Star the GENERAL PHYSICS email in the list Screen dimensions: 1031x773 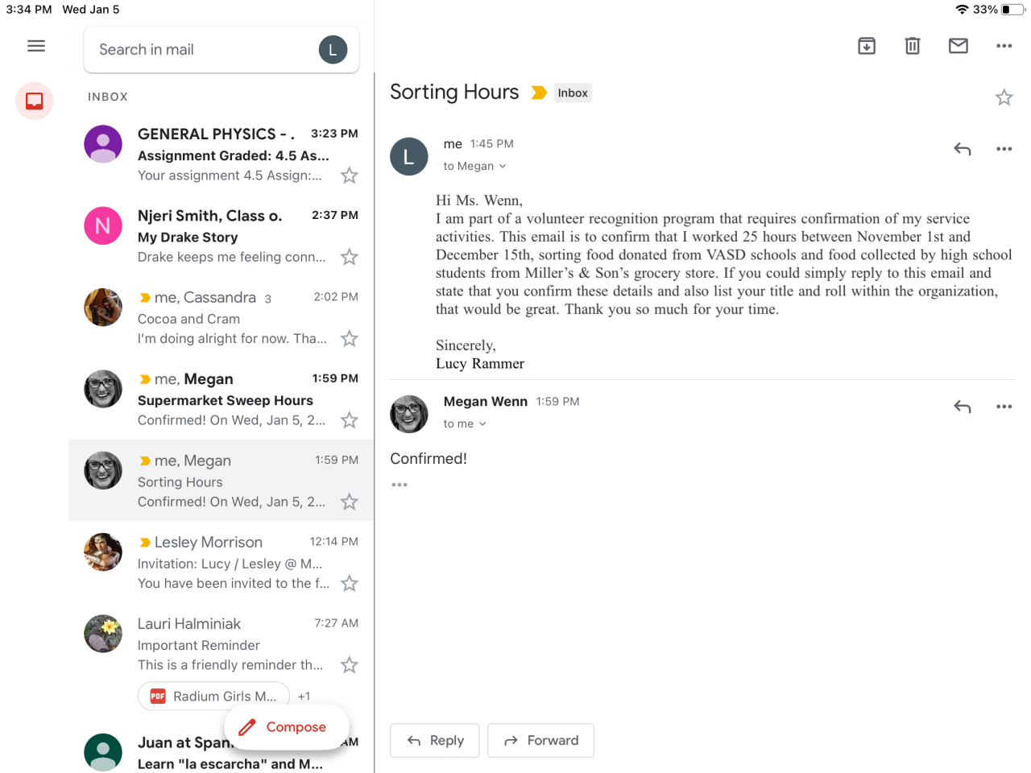pyautogui.click(x=349, y=176)
